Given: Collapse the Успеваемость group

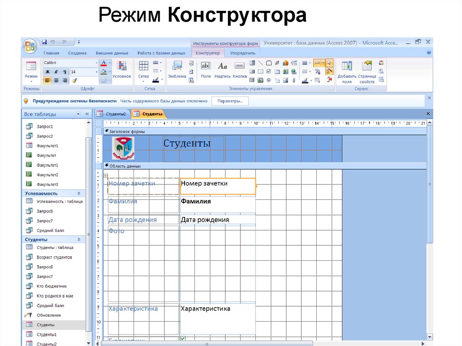Looking at the screenshot, I should click(x=79, y=194).
